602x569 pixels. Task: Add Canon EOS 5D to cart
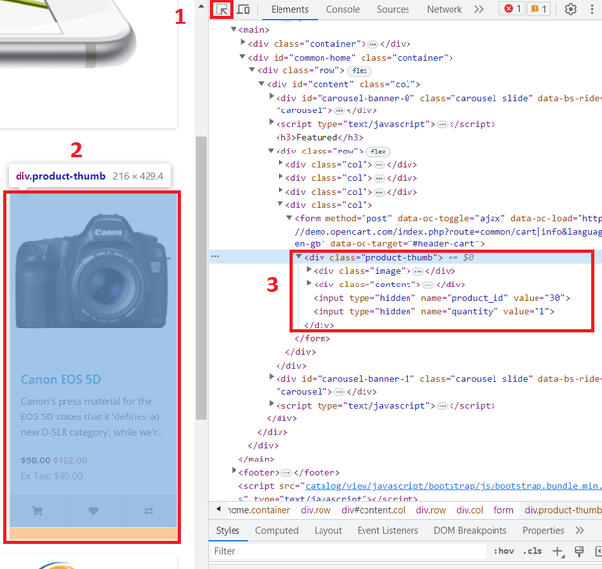[x=37, y=509]
